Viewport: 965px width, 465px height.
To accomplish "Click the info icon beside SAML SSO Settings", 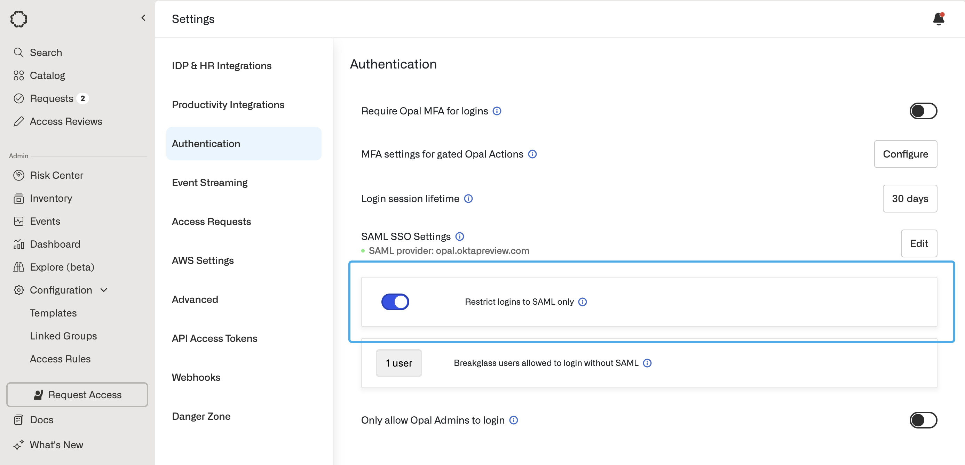I will [x=460, y=236].
